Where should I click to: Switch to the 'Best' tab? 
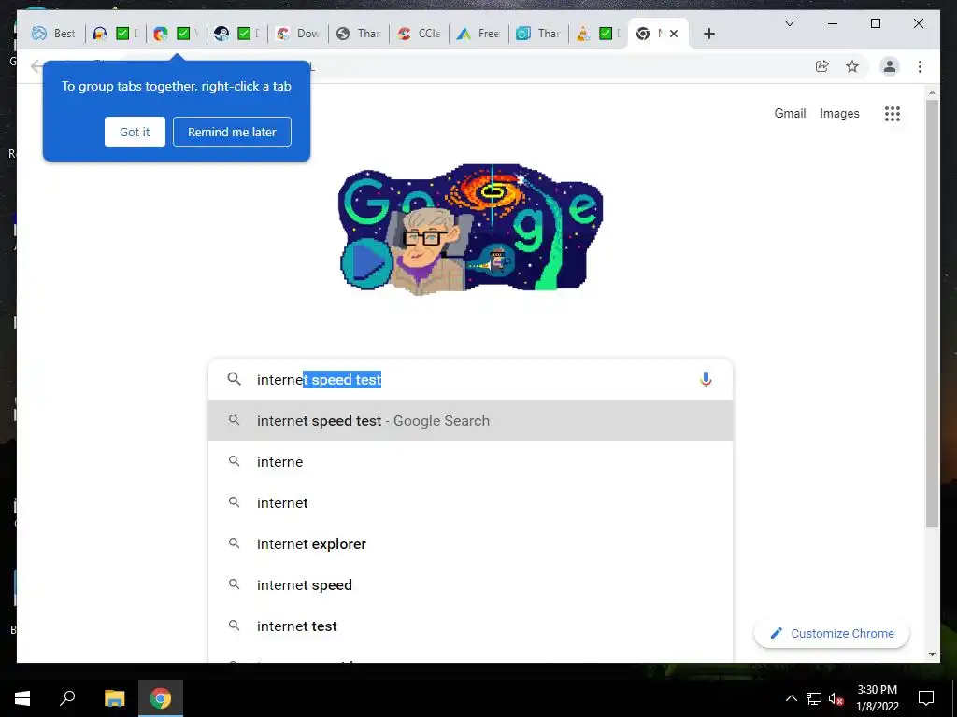(53, 34)
